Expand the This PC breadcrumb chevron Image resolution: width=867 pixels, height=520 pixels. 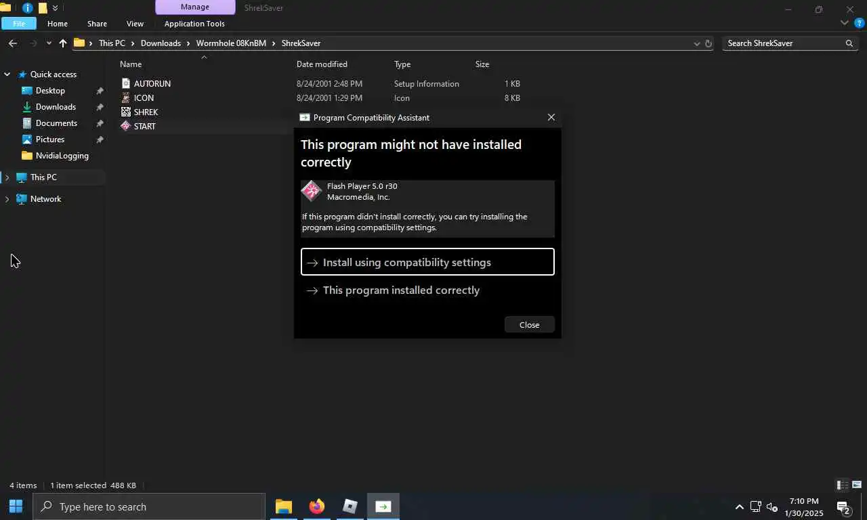133,43
